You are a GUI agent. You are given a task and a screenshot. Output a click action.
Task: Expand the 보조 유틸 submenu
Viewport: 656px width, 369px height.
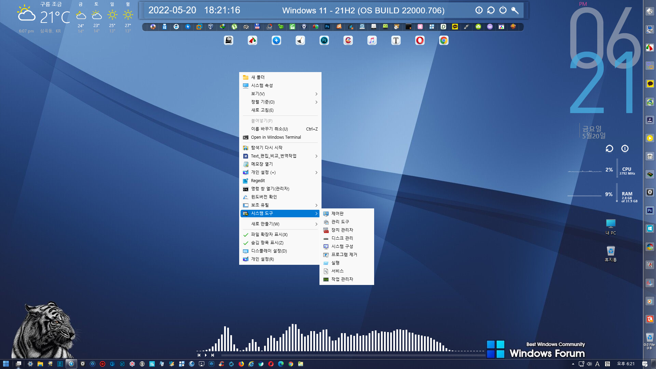pos(280,205)
